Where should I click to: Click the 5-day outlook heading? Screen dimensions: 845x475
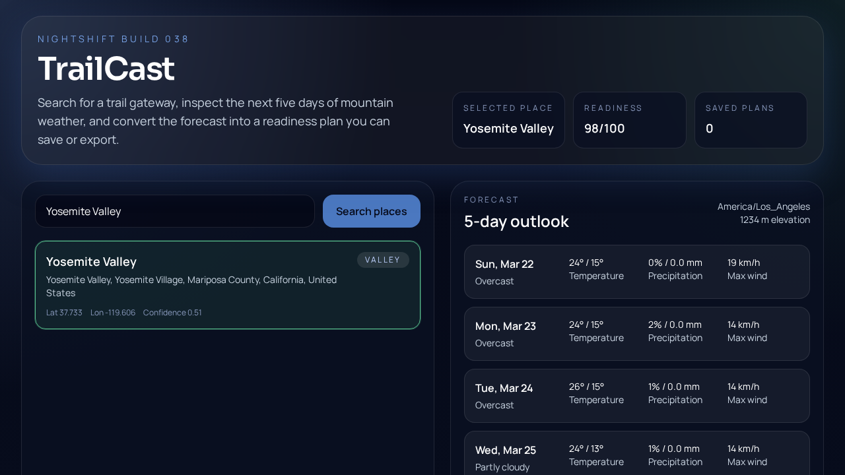coord(516,221)
